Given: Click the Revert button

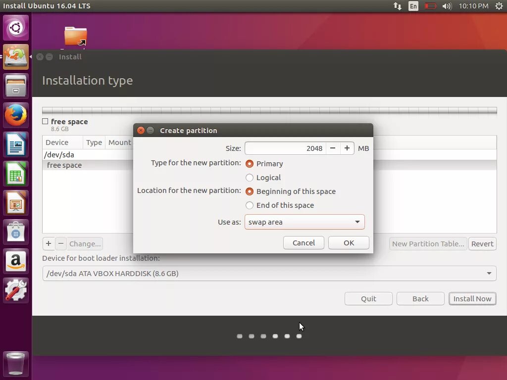Looking at the screenshot, I should (482, 243).
